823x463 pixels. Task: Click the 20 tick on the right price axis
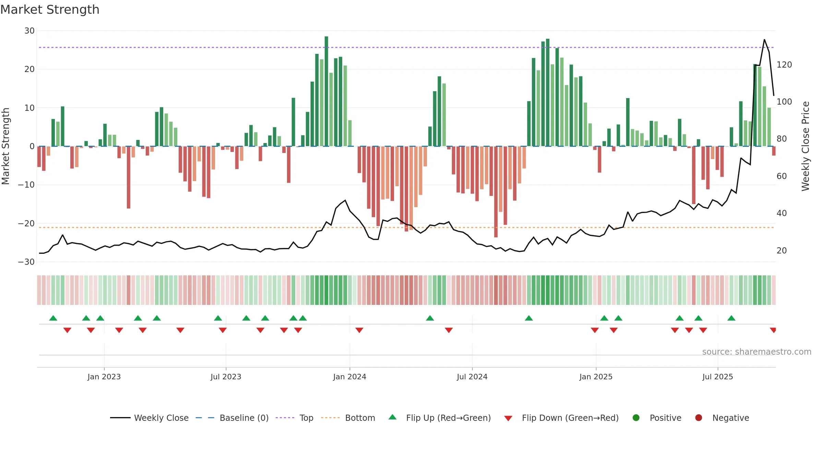click(782, 251)
